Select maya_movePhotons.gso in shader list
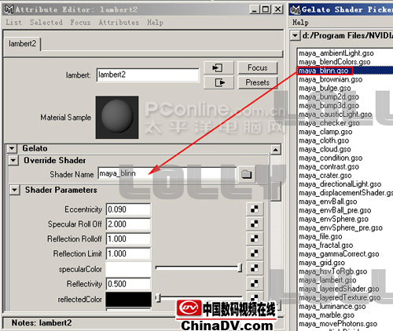393x331 pixels. pos(338,324)
